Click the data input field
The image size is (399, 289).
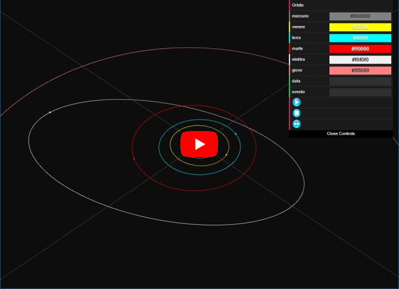coord(360,81)
